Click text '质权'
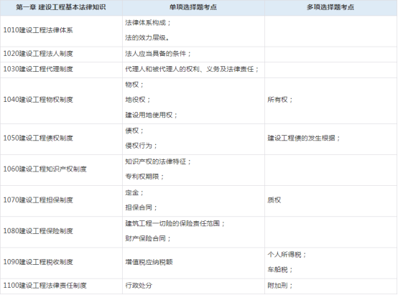This screenshot has width=398, height=295. point(274,200)
